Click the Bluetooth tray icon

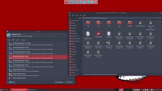[x=133, y=90]
